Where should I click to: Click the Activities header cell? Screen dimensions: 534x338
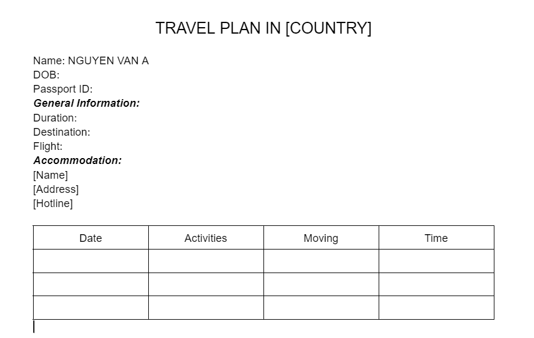click(206, 238)
